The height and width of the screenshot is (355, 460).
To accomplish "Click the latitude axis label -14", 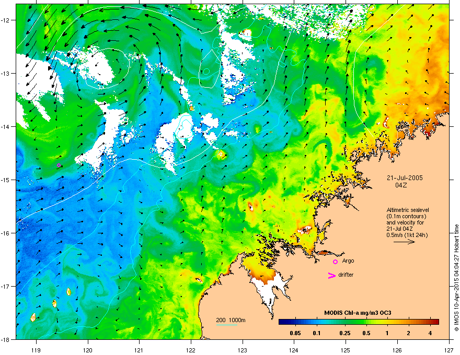I will click(x=6, y=126).
